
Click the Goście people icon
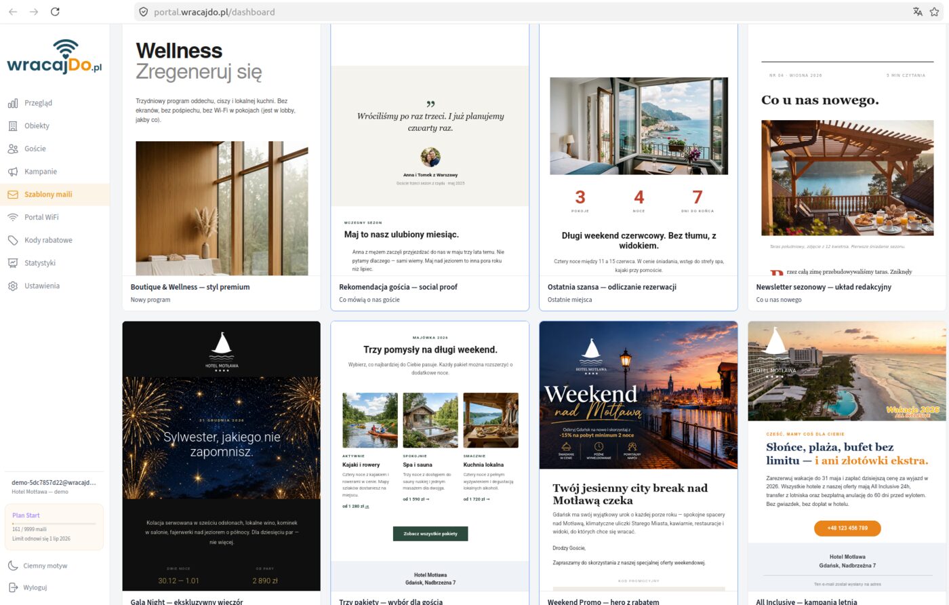13,149
